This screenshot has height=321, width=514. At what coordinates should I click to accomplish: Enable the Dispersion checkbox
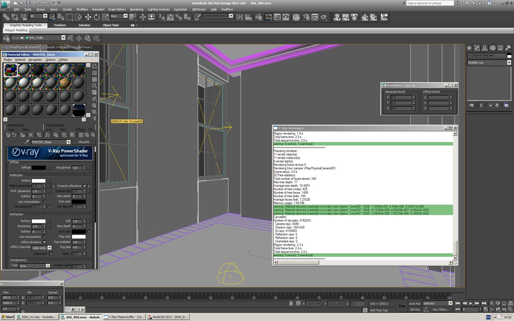(51, 254)
